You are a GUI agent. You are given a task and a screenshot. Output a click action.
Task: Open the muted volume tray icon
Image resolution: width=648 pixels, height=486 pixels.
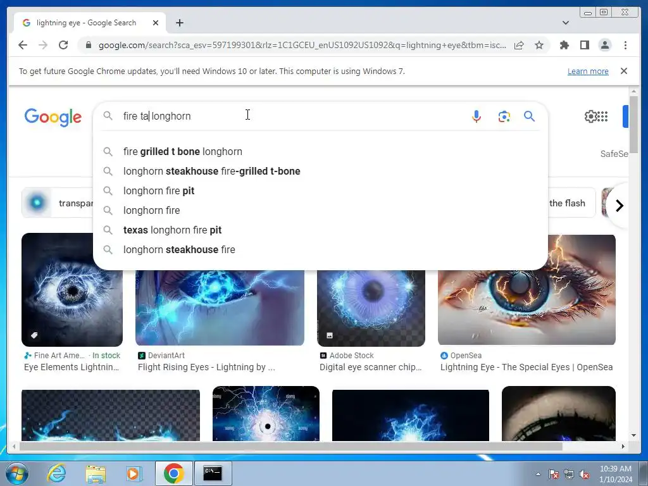(x=584, y=475)
